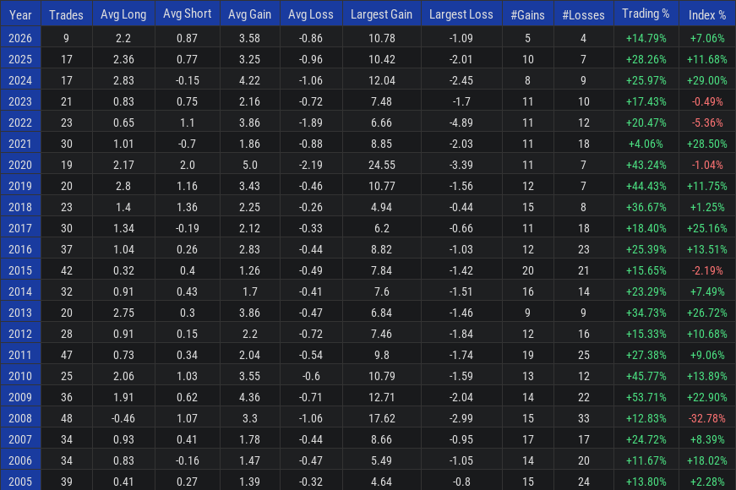The image size is (736, 490).
Task: Click the 2005 year cell
Action: (x=20, y=481)
